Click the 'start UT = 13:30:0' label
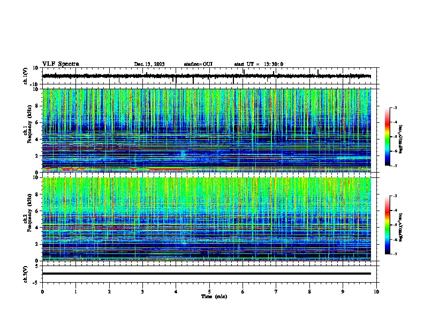 259,64
